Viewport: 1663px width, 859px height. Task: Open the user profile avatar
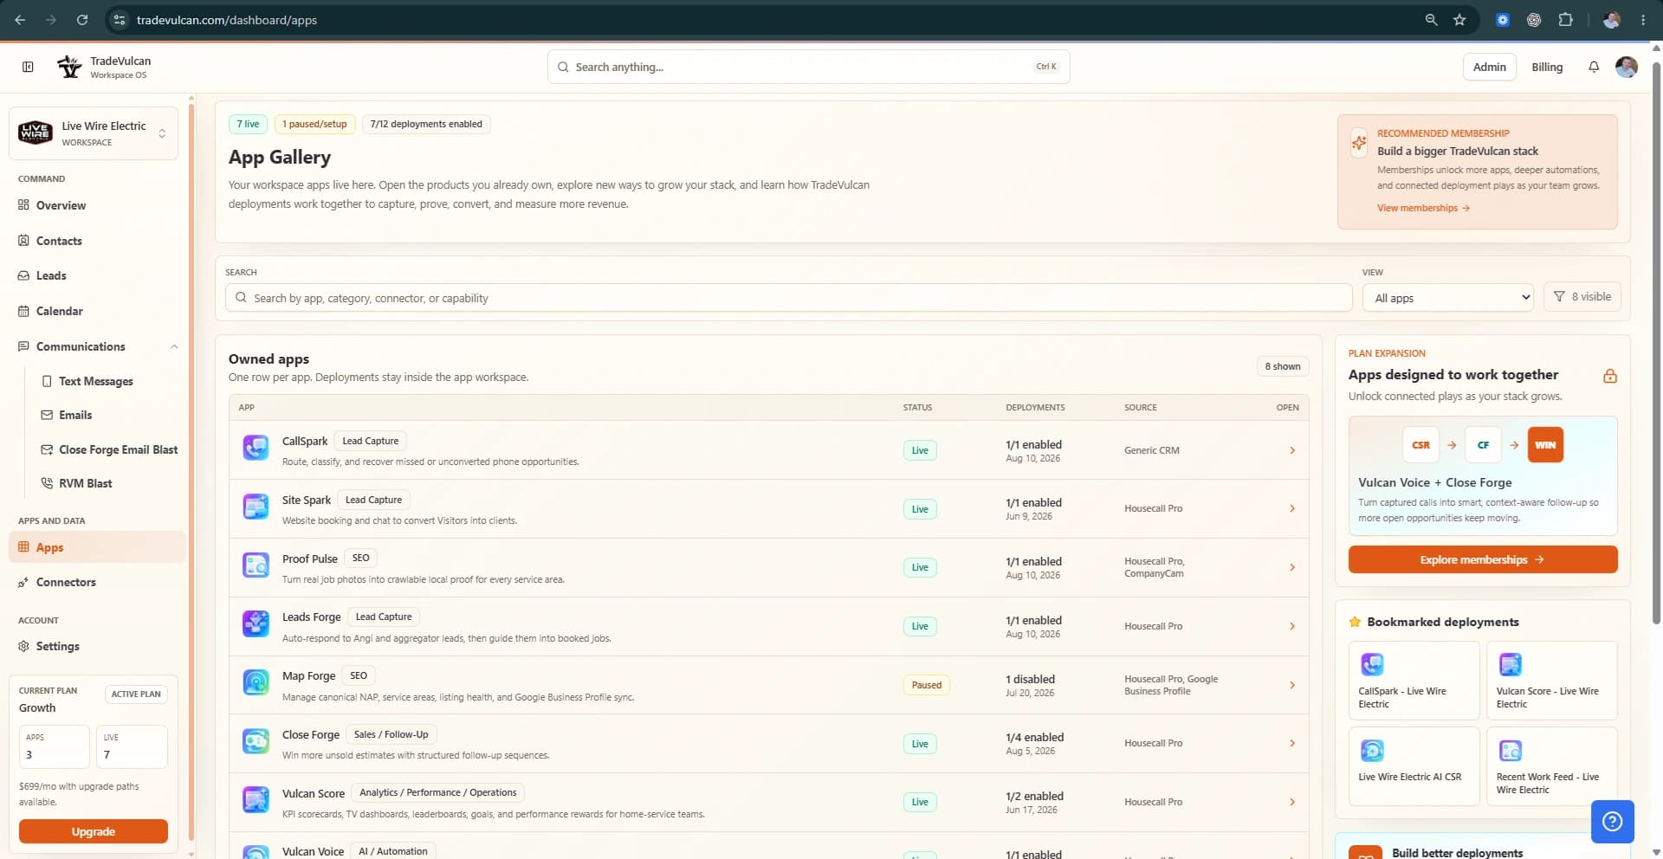click(x=1627, y=67)
